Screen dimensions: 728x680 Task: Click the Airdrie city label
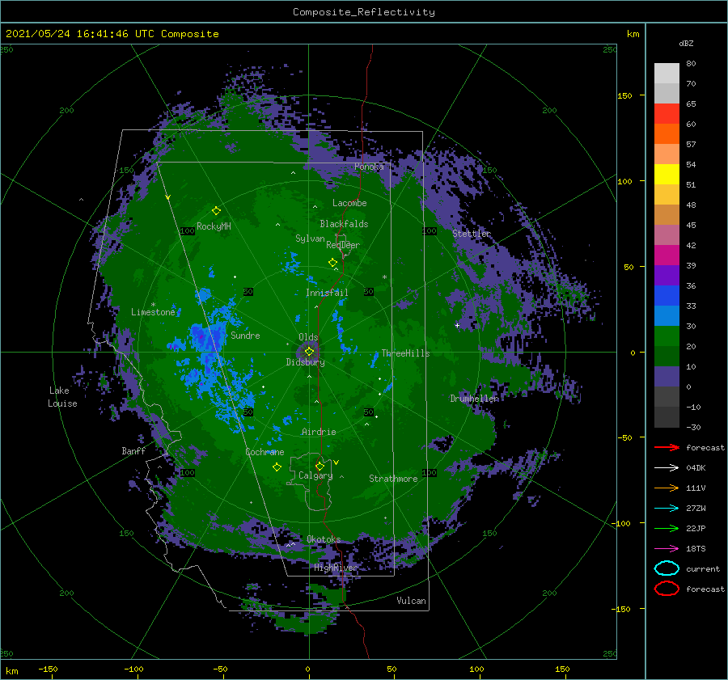[x=319, y=432]
